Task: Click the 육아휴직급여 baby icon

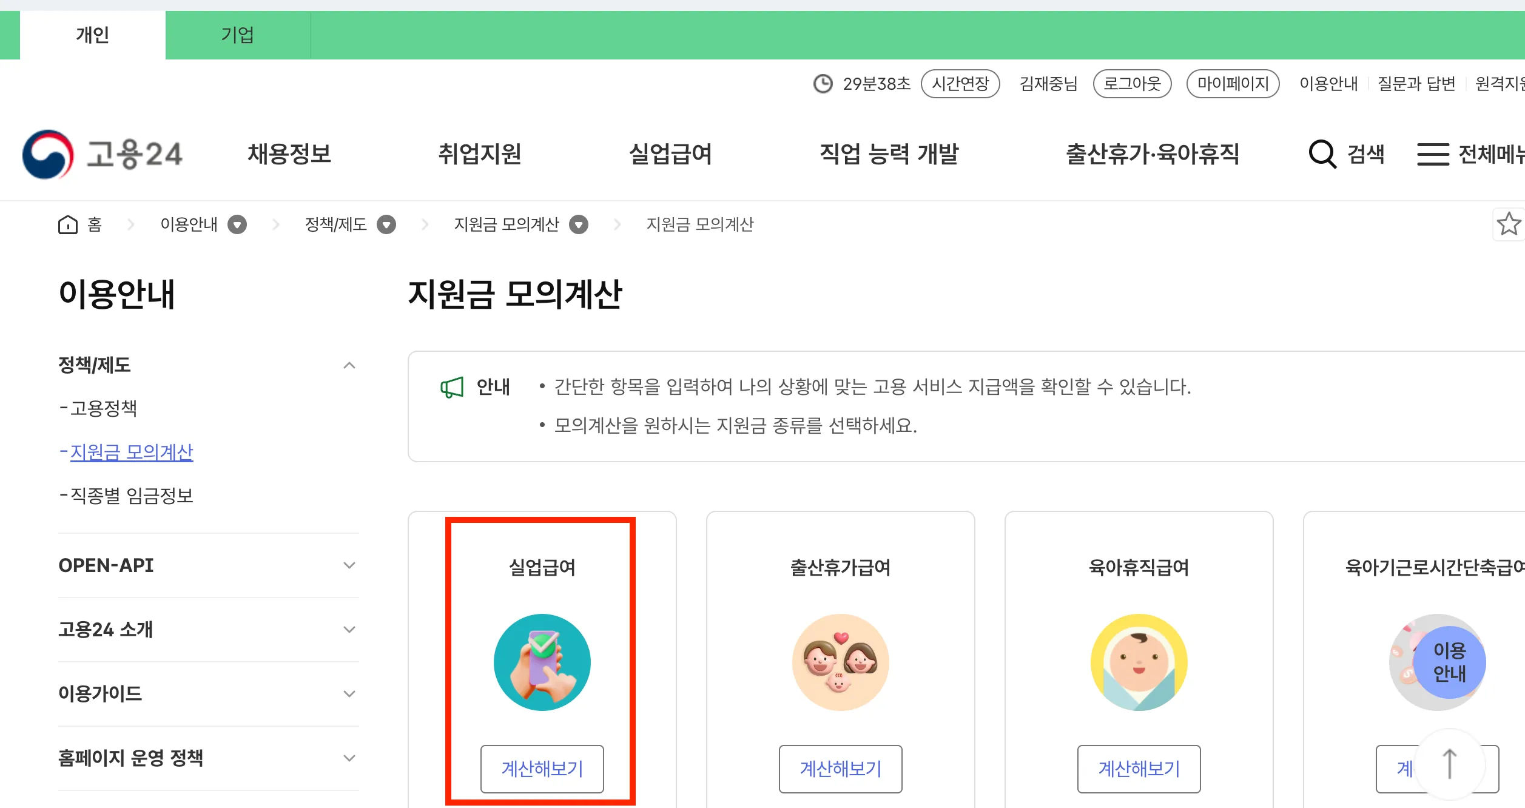Action: click(x=1139, y=662)
